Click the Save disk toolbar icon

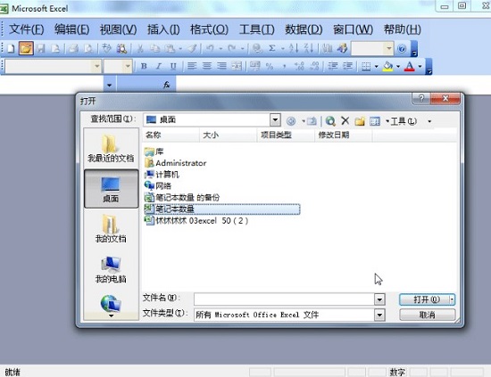[x=41, y=49]
